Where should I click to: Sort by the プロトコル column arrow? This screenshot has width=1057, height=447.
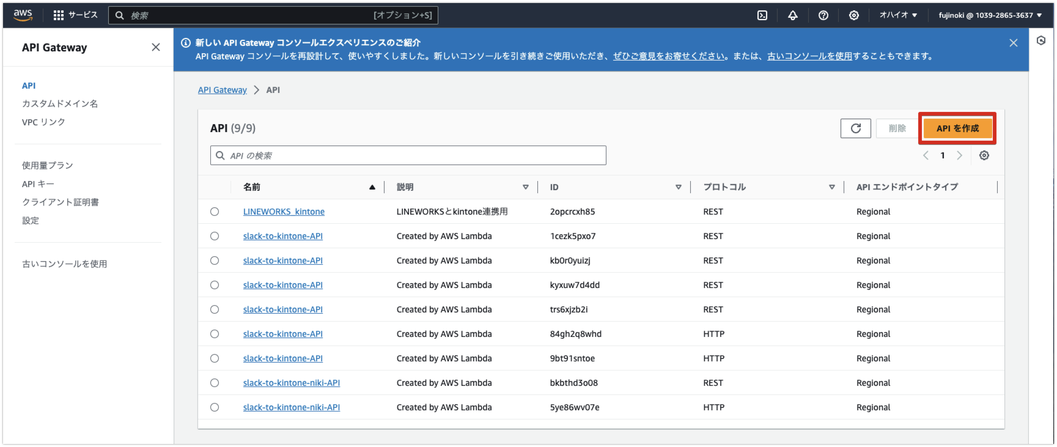[x=831, y=187]
